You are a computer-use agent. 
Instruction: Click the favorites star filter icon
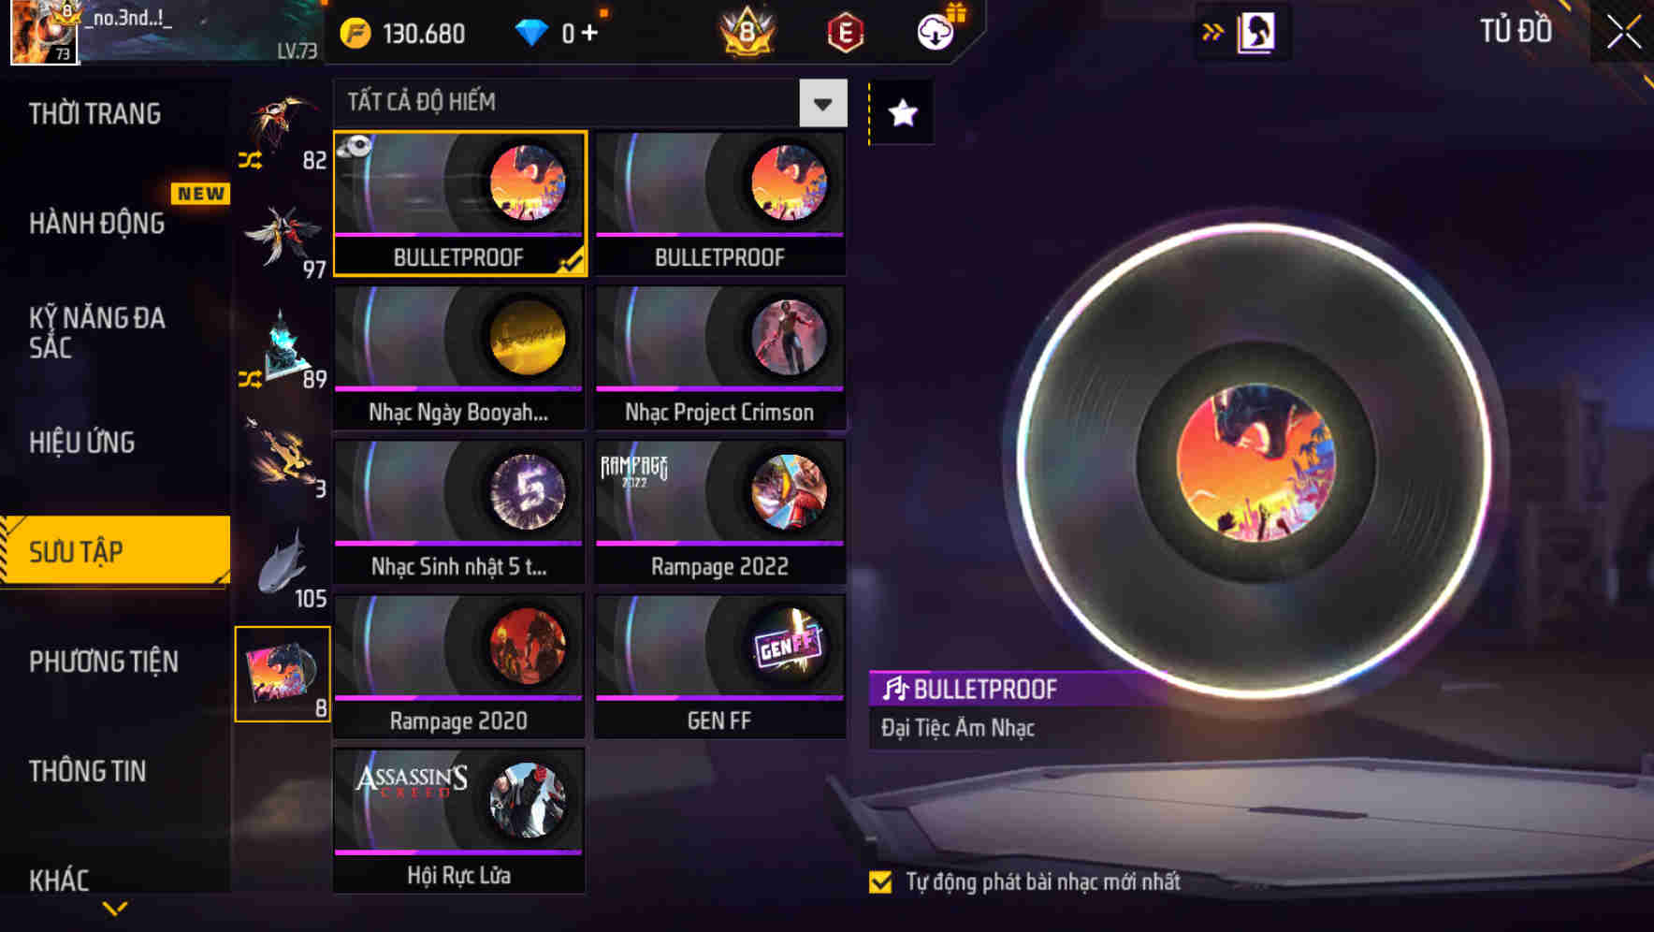902,113
